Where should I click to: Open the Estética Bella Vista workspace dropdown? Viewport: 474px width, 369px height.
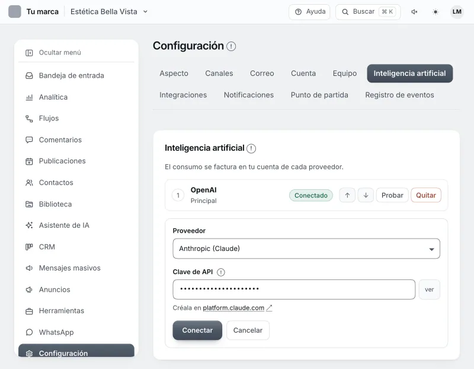(x=109, y=11)
